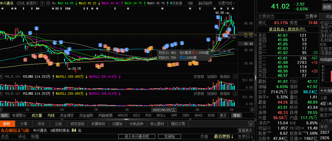Switch indicator to ENE
The width and height of the screenshot is (332, 141).
pos(211,115)
